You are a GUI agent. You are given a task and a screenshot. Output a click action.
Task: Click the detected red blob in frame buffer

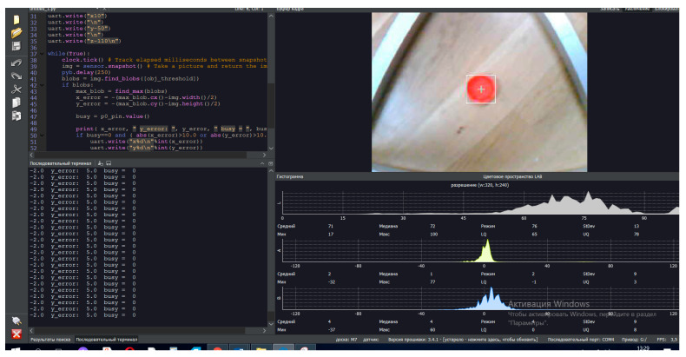coord(481,89)
